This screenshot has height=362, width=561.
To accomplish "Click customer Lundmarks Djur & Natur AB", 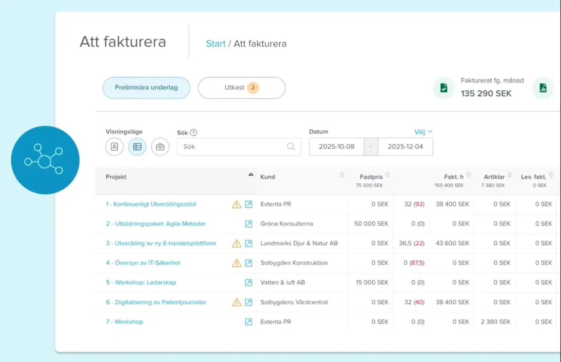I will pyautogui.click(x=299, y=243).
